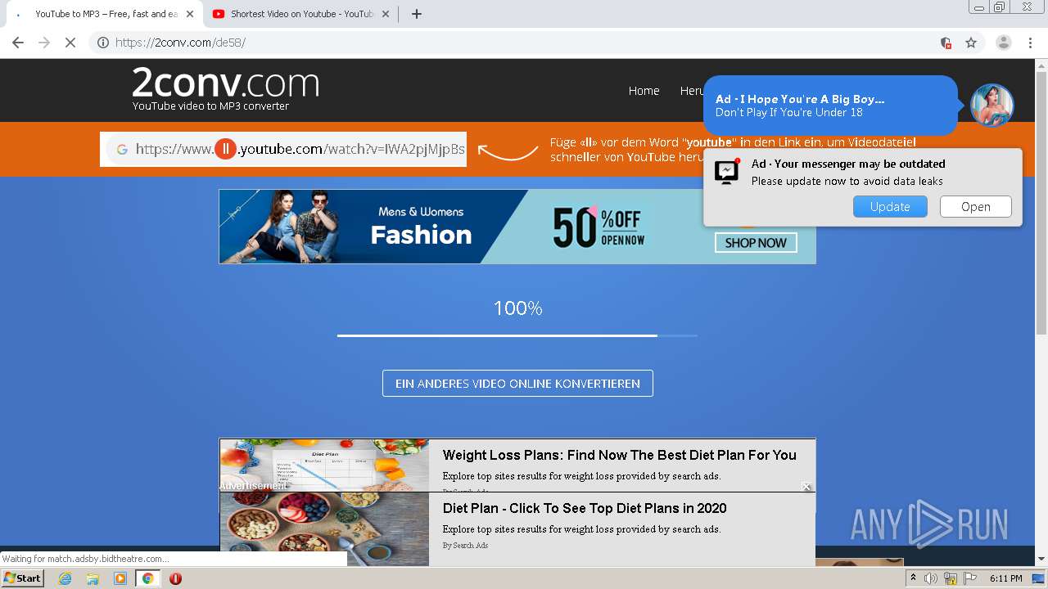Stop page loading with the X button
Screen dimensions: 1048x589
(70, 43)
